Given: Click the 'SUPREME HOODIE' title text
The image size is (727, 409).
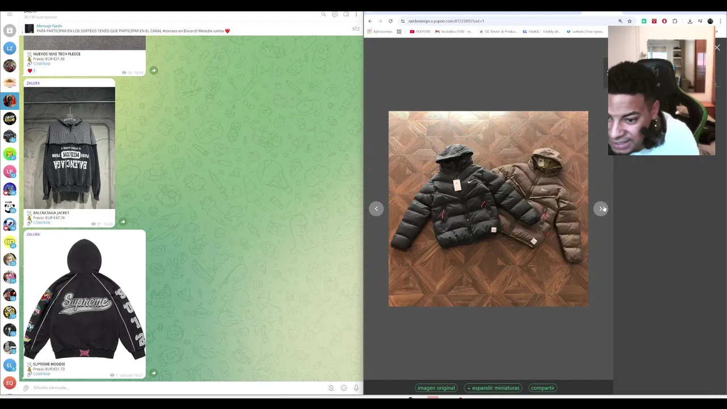Looking at the screenshot, I should 49,364.
